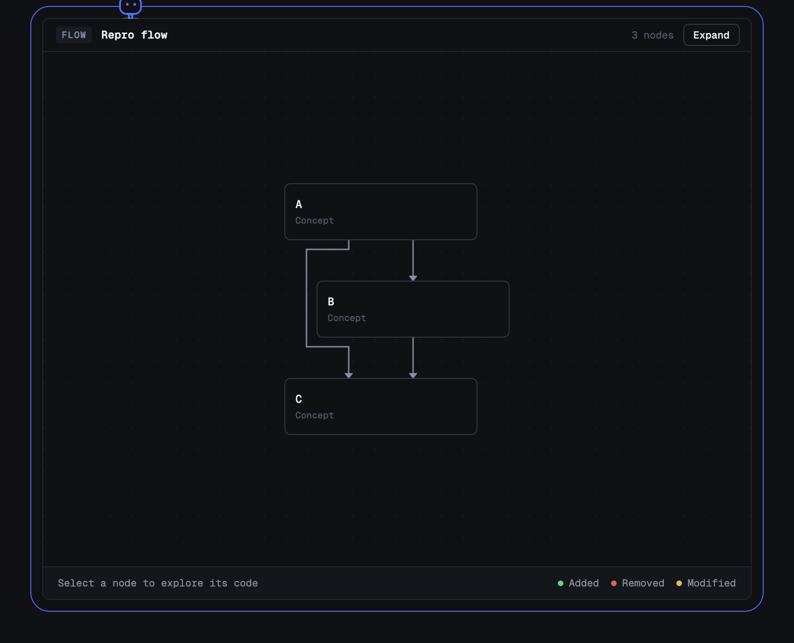
Task: Click the arrowhead from A into B
Action: point(413,278)
